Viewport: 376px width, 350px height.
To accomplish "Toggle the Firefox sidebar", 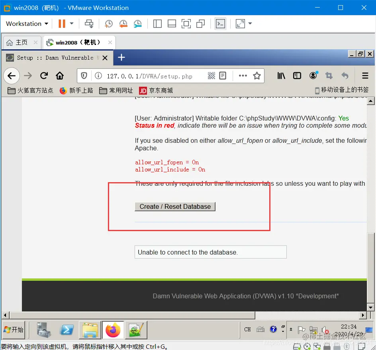I will (297, 76).
